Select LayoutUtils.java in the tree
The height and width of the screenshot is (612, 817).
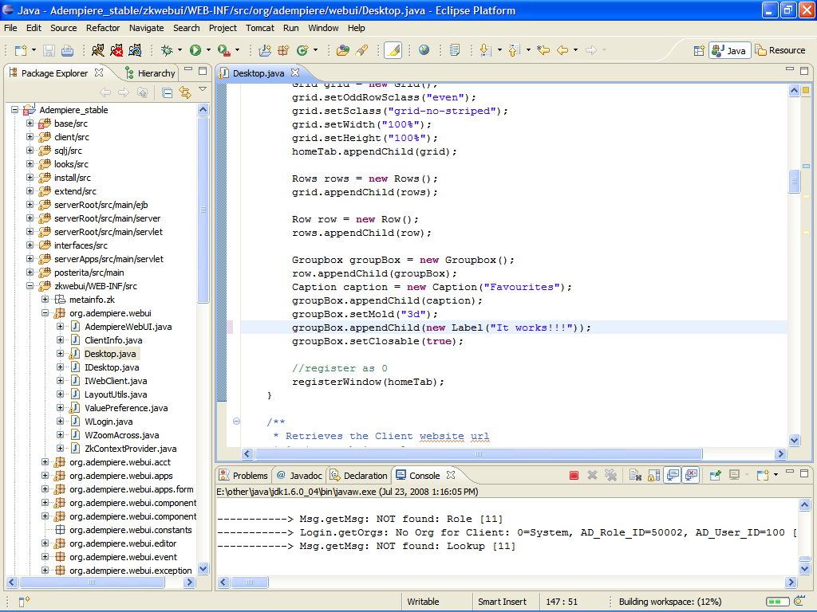pos(115,394)
